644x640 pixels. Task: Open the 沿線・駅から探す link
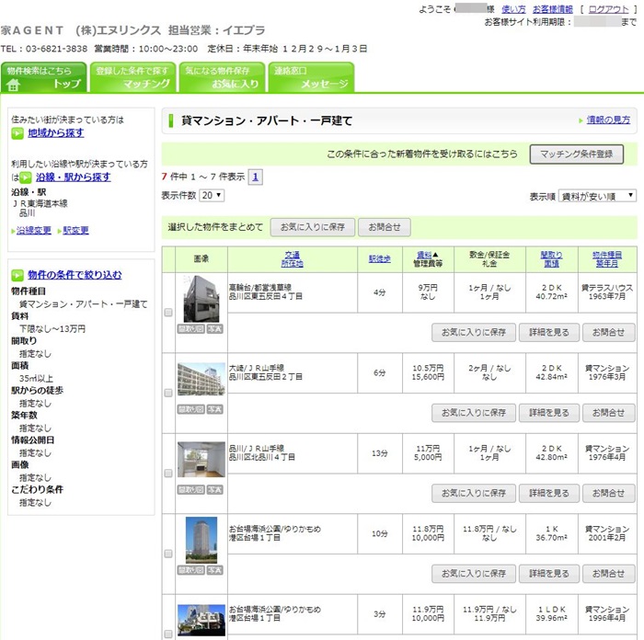73,177
